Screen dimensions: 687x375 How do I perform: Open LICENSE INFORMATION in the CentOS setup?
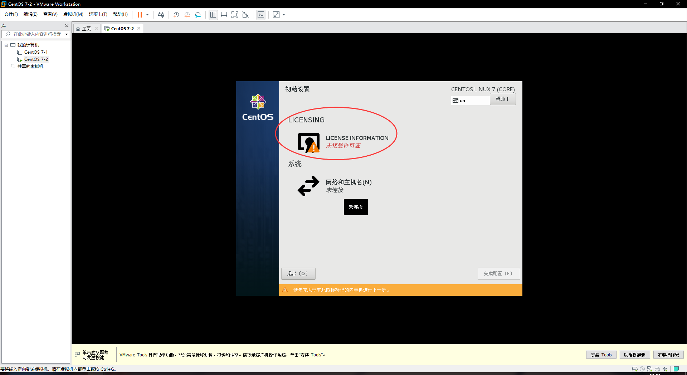coord(357,138)
